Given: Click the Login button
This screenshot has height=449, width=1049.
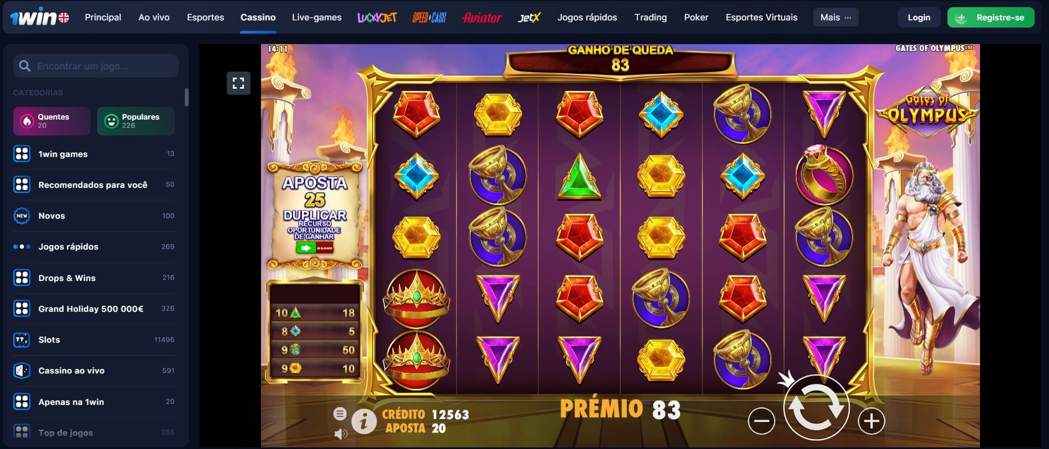Looking at the screenshot, I should pos(919,18).
